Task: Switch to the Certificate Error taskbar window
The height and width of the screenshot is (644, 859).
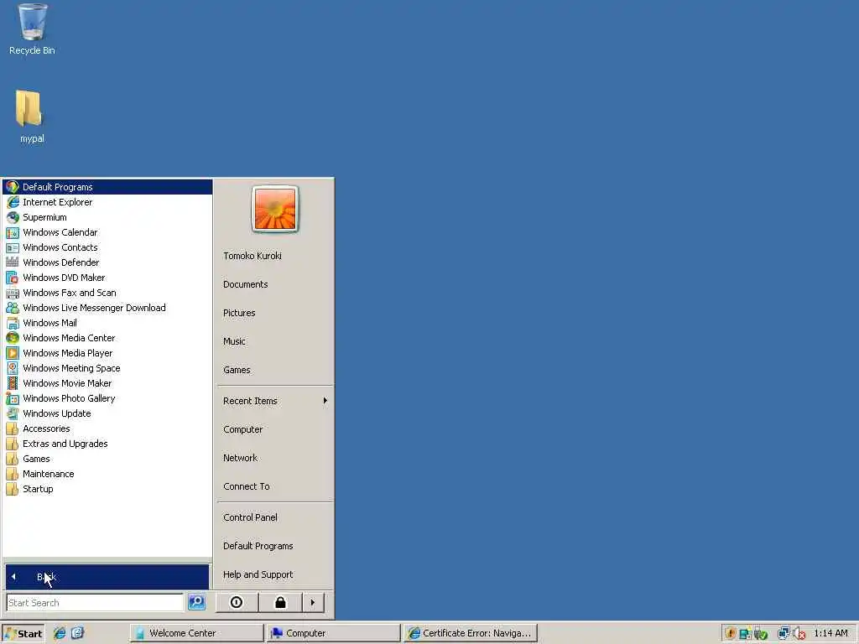Action: pos(471,633)
